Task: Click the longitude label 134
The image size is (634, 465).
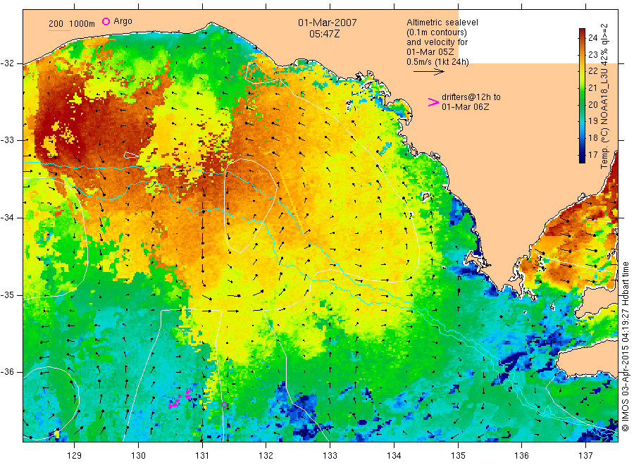Action: point(394,455)
